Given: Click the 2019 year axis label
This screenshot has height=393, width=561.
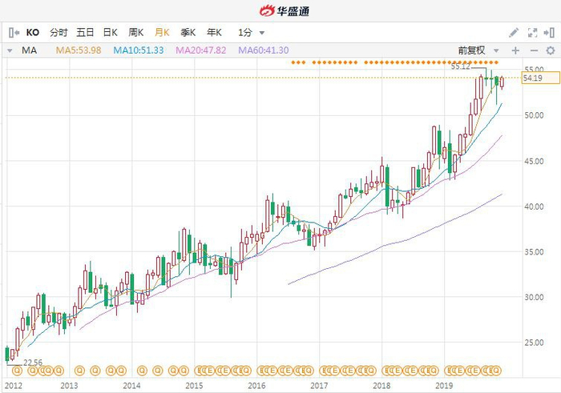Looking at the screenshot, I should [x=444, y=386].
